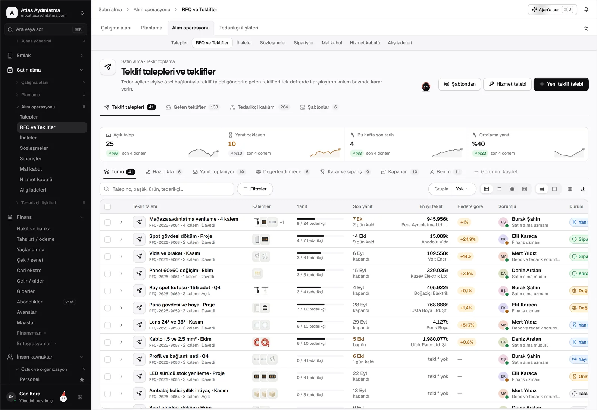Click response progress bar for LED sürücü stok yenileme
597x410 pixels.
(320, 373)
